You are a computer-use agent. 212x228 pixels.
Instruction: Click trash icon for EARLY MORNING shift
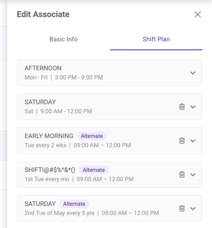pyautogui.click(x=182, y=140)
